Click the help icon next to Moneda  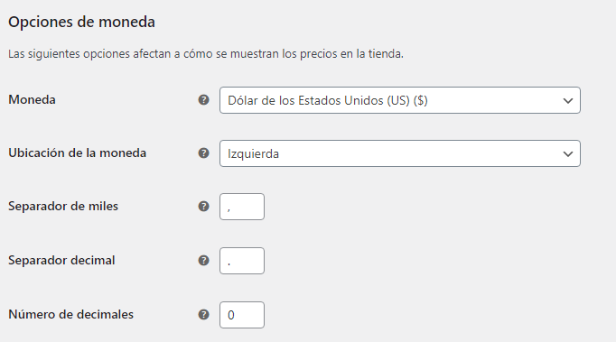coord(203,100)
